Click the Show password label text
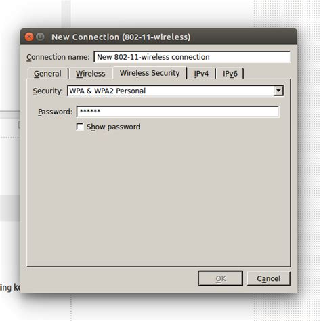 (114, 127)
